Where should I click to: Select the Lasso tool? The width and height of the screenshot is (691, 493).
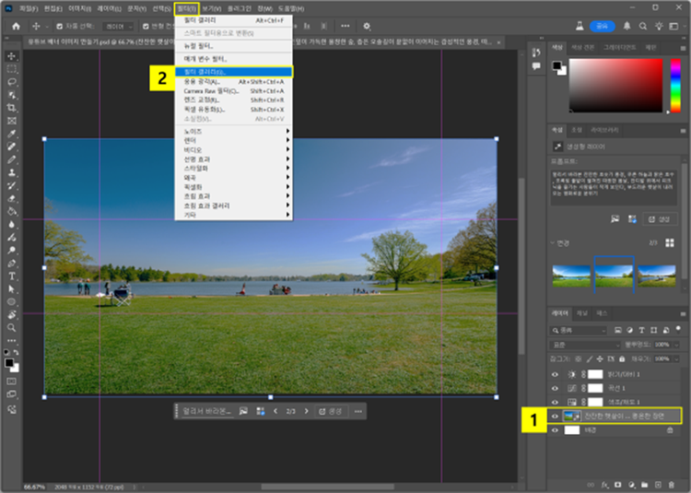click(11, 82)
